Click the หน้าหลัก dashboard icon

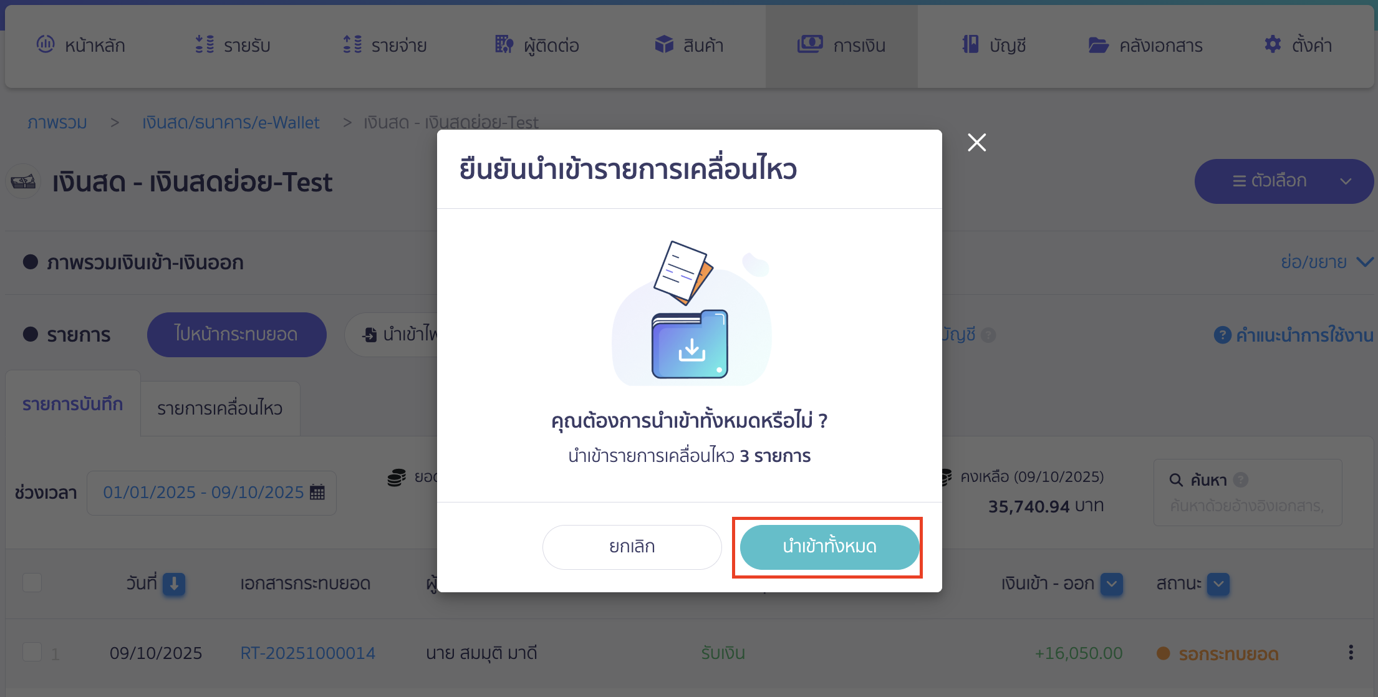click(46, 44)
